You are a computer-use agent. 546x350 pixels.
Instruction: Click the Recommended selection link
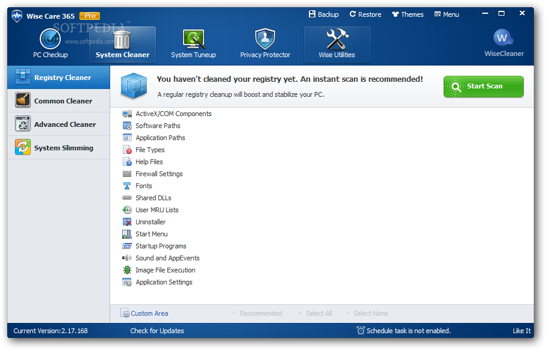(261, 313)
